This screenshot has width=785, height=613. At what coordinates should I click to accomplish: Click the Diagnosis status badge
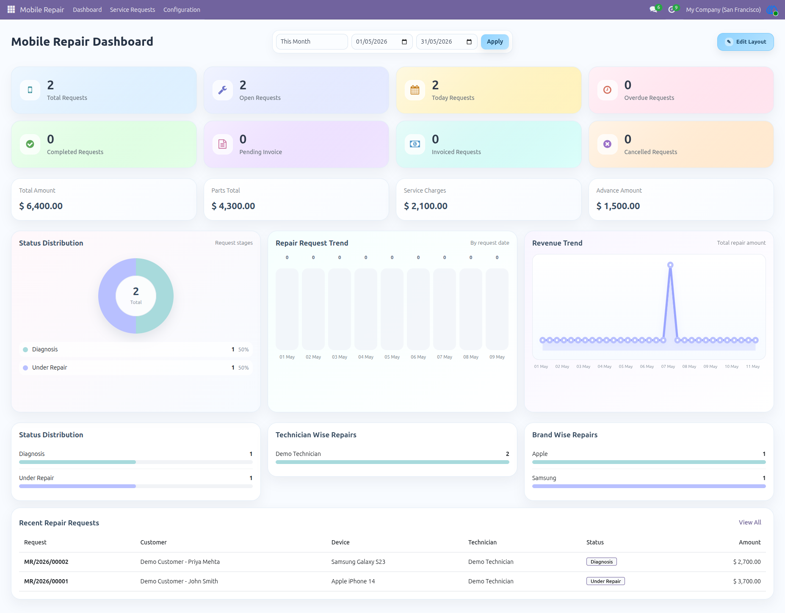[x=602, y=562]
